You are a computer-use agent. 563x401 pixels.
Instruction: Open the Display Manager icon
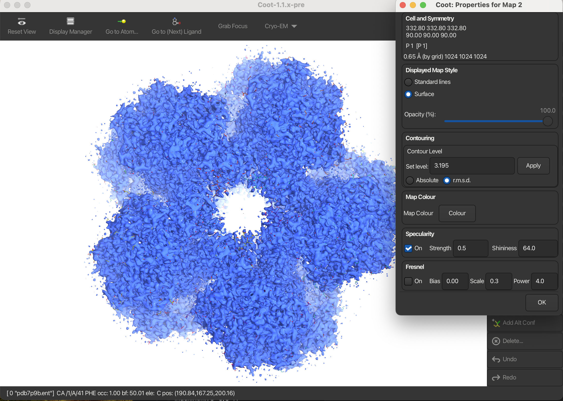coord(71,21)
